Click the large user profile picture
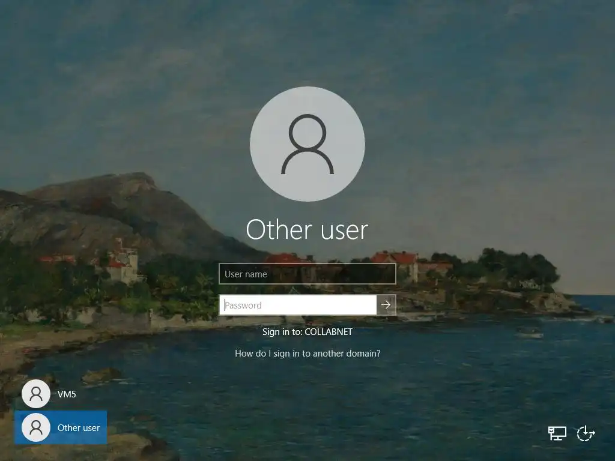This screenshot has height=461, width=615. click(x=307, y=144)
